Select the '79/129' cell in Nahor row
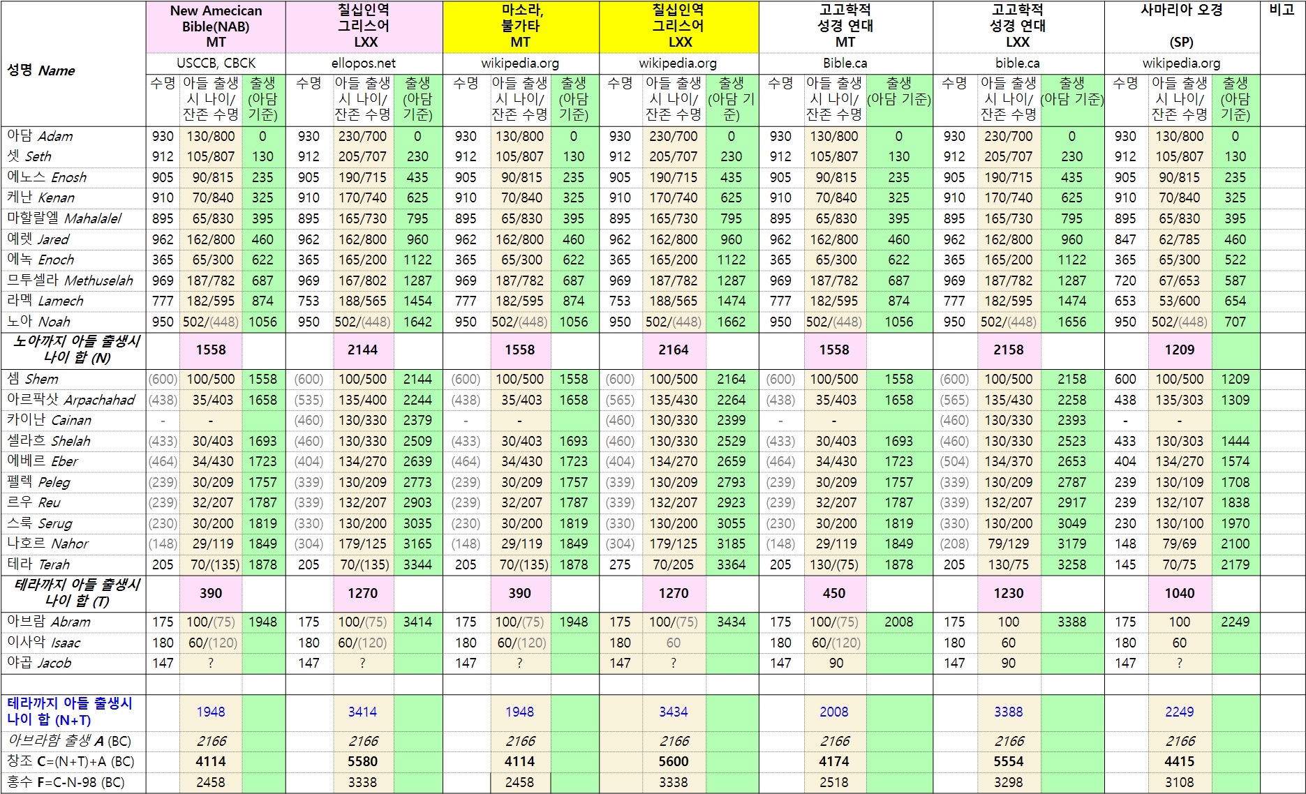The image size is (1306, 794). click(1009, 544)
